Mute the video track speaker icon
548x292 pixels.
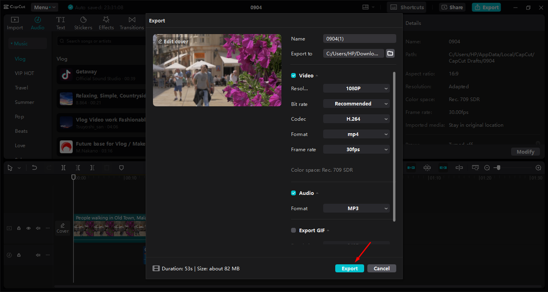click(x=38, y=228)
